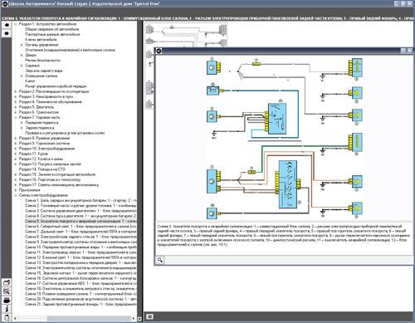Click the back arrow navigation icon
Screen dimensions: 415x323
tap(7, 25)
